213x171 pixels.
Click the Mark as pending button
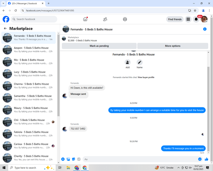pyautogui.click(x=99, y=46)
